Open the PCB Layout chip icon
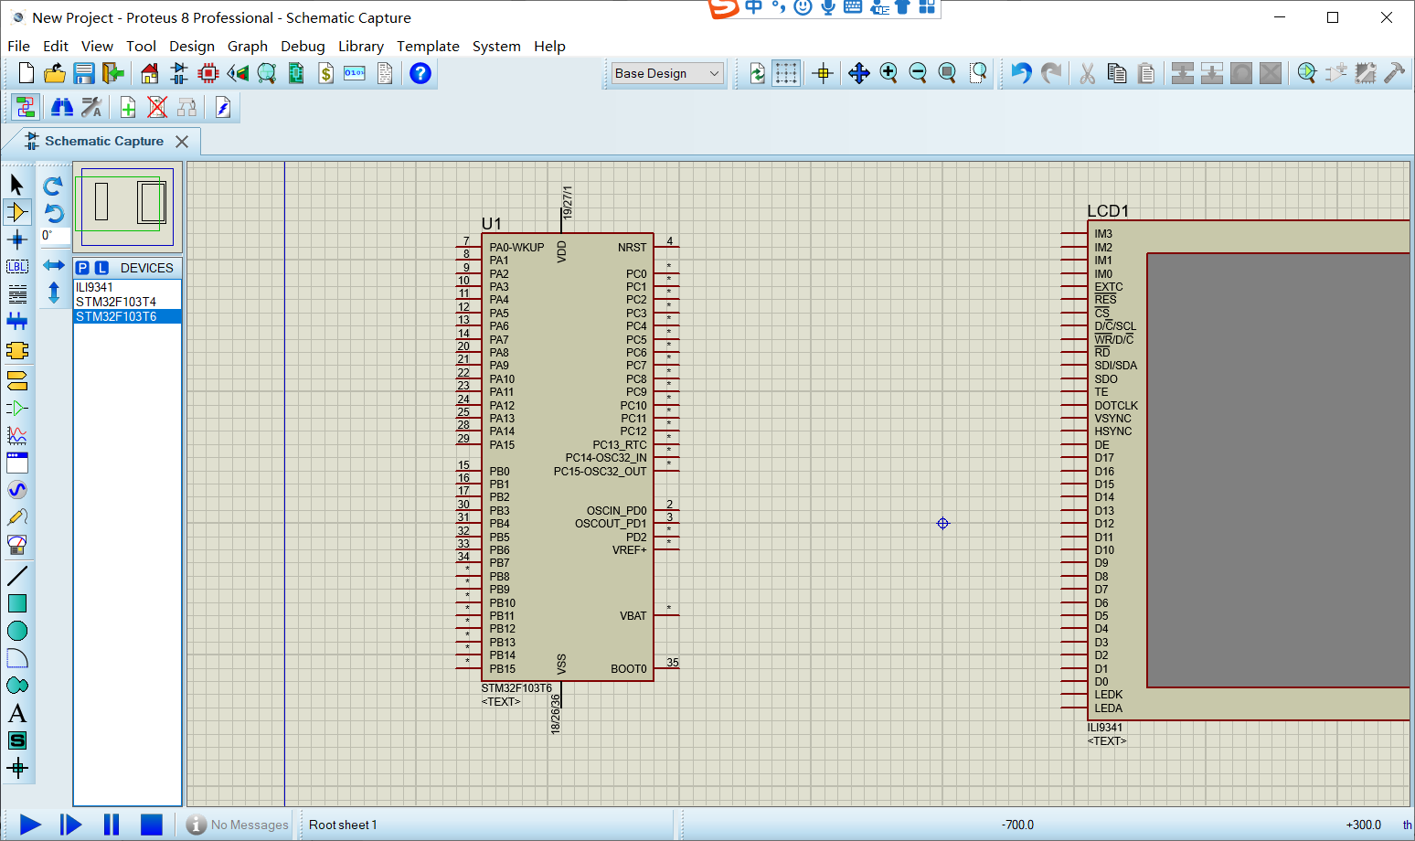Screen dimensions: 1415x841 pyautogui.click(x=208, y=73)
